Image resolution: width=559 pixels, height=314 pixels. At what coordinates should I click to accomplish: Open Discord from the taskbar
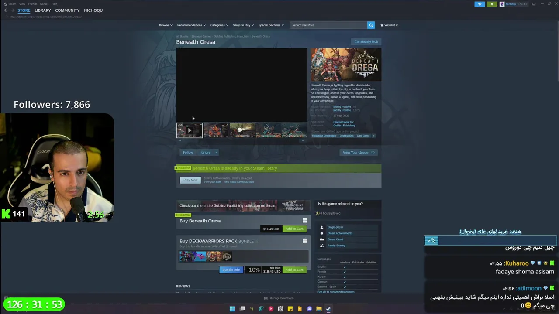coord(309,309)
